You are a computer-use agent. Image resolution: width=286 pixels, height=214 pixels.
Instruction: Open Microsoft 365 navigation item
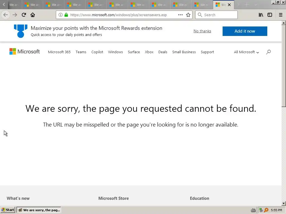[x=59, y=52]
